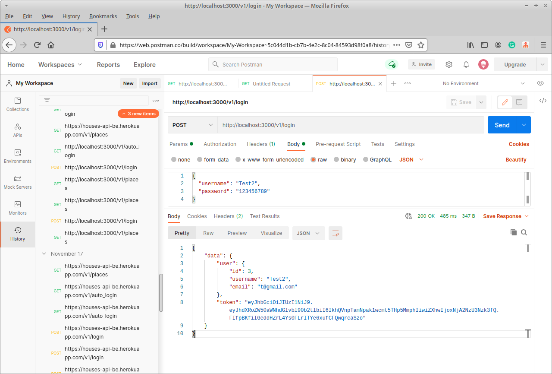Go to Firefox home page

(51, 45)
